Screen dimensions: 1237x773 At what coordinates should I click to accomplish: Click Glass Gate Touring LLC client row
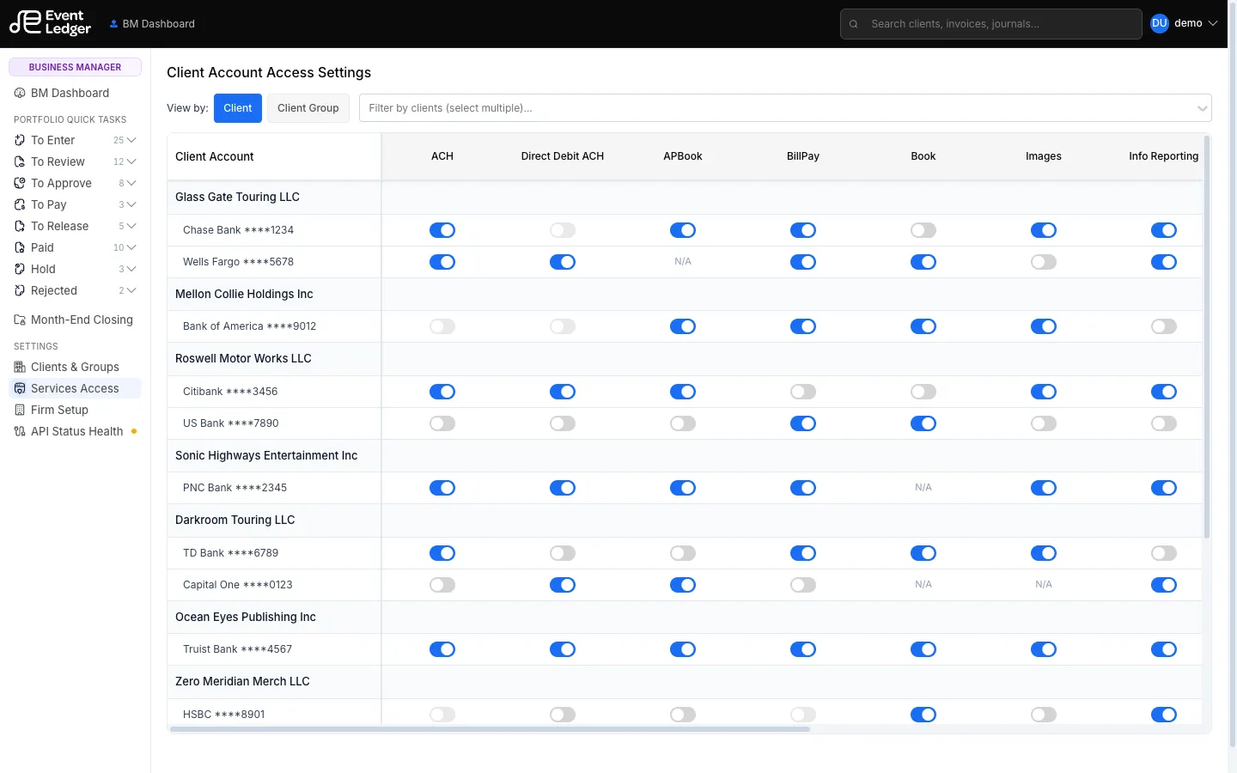pyautogui.click(x=686, y=198)
